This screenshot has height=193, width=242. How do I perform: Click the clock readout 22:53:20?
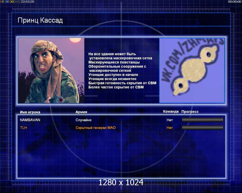27,2
